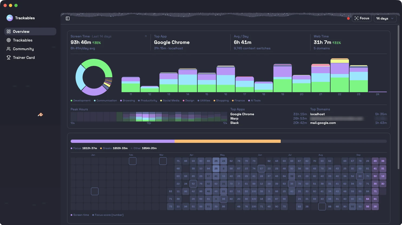Click the red recording indicator dot
Image resolution: width=402 pixels, height=225 pixels.
click(348, 18)
